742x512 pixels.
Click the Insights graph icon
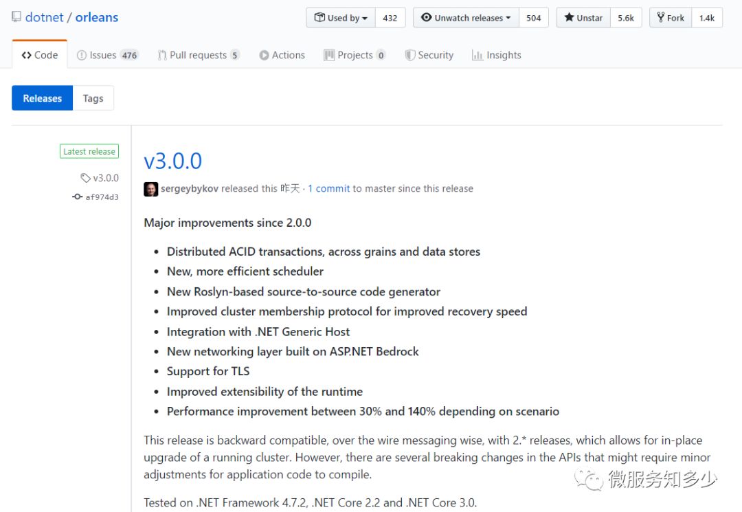[477, 56]
